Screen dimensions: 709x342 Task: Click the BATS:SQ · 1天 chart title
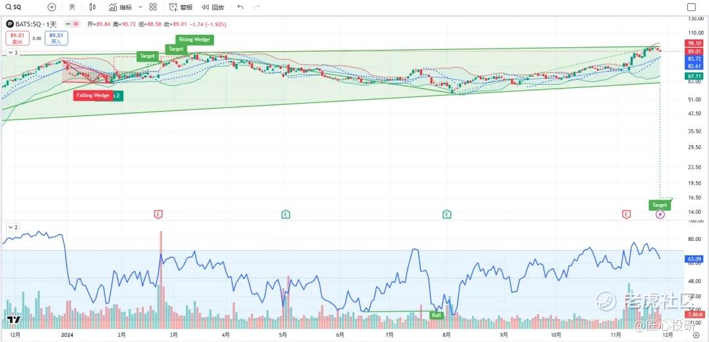pyautogui.click(x=36, y=24)
